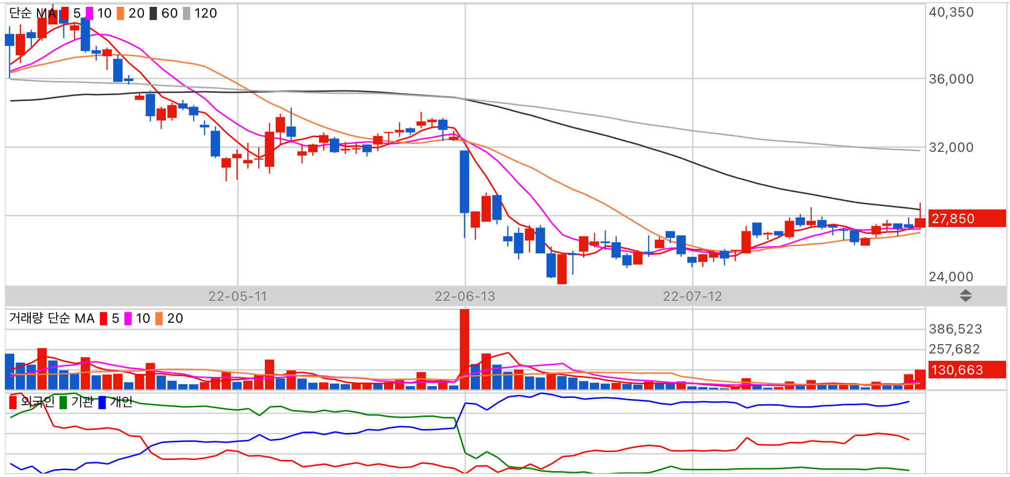
Task: Click the gray 120-day MA swatch
Action: [186, 14]
